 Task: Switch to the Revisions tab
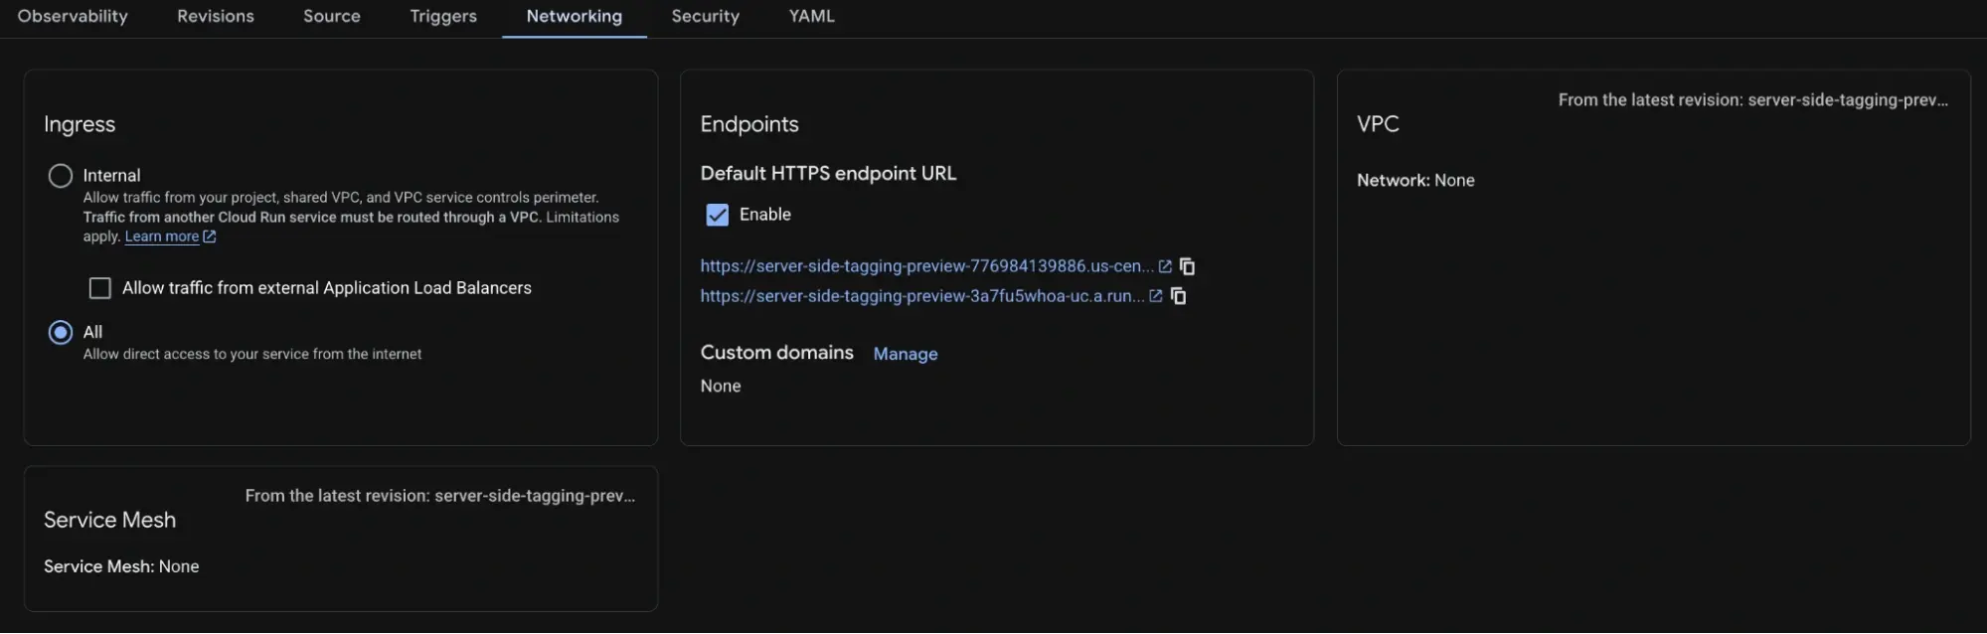point(216,16)
